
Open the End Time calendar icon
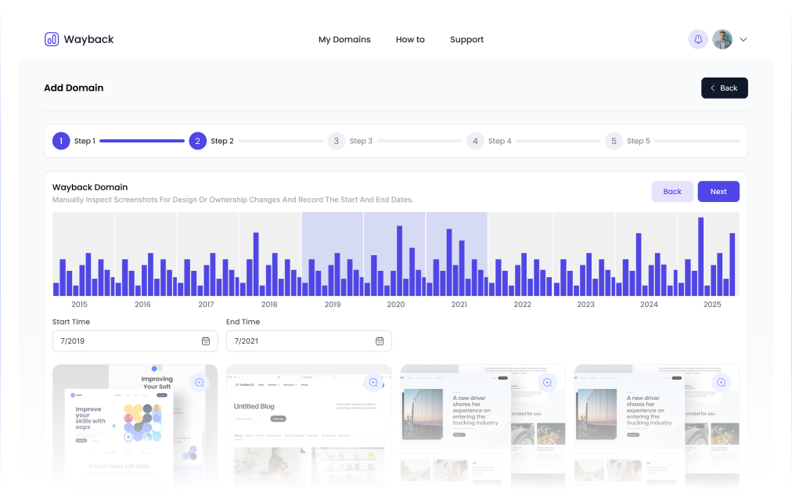pos(380,341)
